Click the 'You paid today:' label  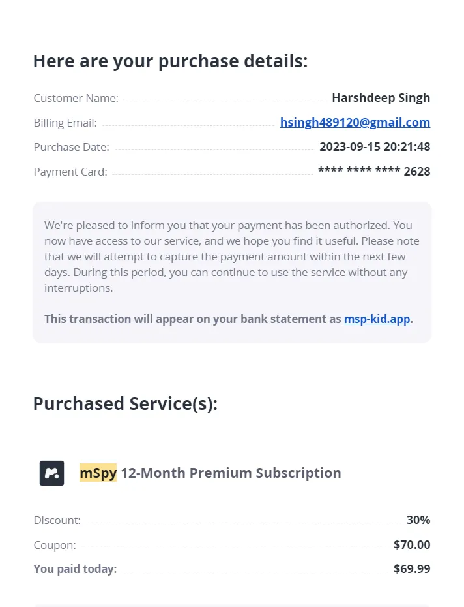(x=75, y=568)
